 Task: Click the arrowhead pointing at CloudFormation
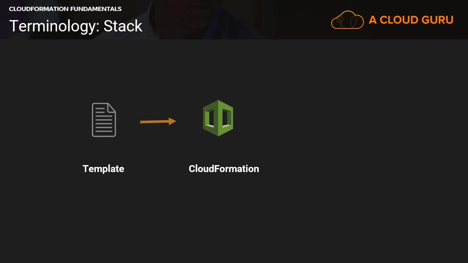coord(172,121)
